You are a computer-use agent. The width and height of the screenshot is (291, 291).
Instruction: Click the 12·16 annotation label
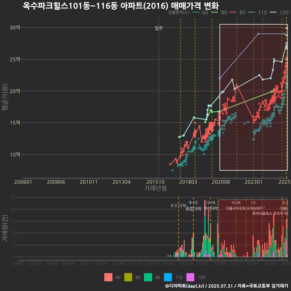coord(210,203)
